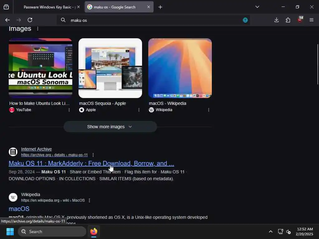Open the macOS Wikipedia result title
Image resolution: width=319 pixels, height=239 pixels.
19,209
